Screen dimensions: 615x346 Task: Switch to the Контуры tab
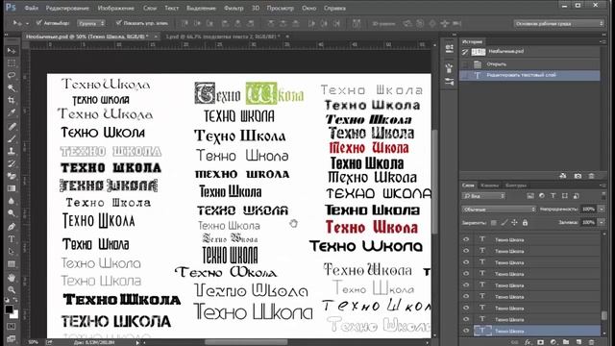516,185
